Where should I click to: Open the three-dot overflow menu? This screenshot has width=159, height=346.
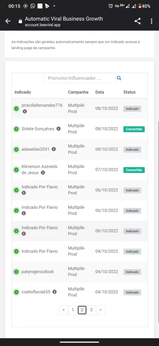pos(151,21)
